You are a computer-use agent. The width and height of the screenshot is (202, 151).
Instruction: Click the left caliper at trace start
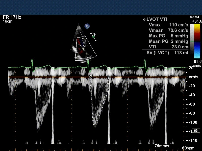[x=90, y=76]
